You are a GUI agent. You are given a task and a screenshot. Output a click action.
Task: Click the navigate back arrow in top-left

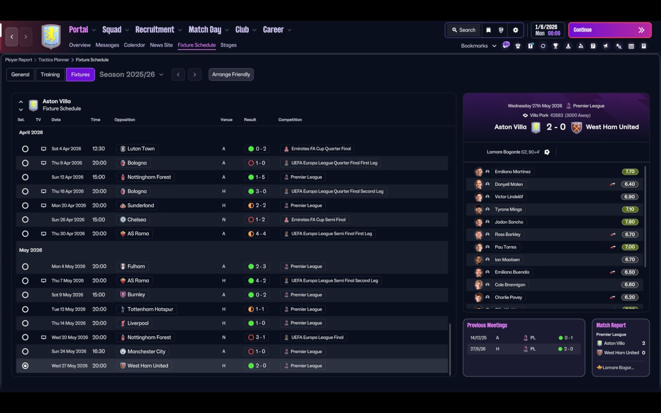click(x=12, y=37)
